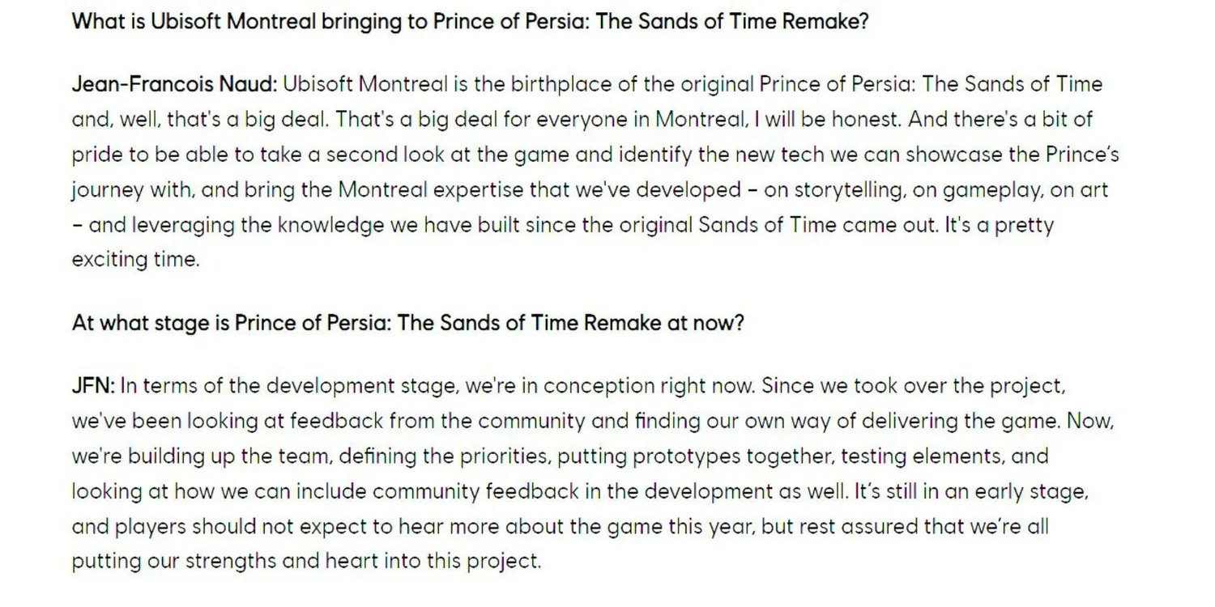Click the speaker name Jean-Francois Naud

pos(175,84)
